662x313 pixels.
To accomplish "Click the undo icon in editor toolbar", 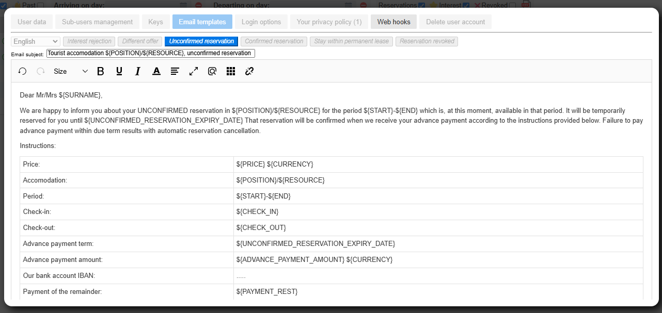I will (x=22, y=71).
